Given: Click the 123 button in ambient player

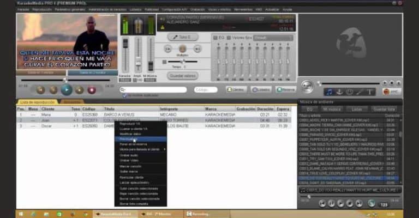Looking at the screenshot, I should [384, 205].
